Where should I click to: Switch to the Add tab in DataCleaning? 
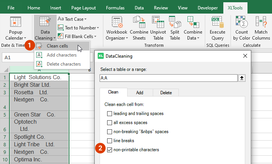pos(140,93)
